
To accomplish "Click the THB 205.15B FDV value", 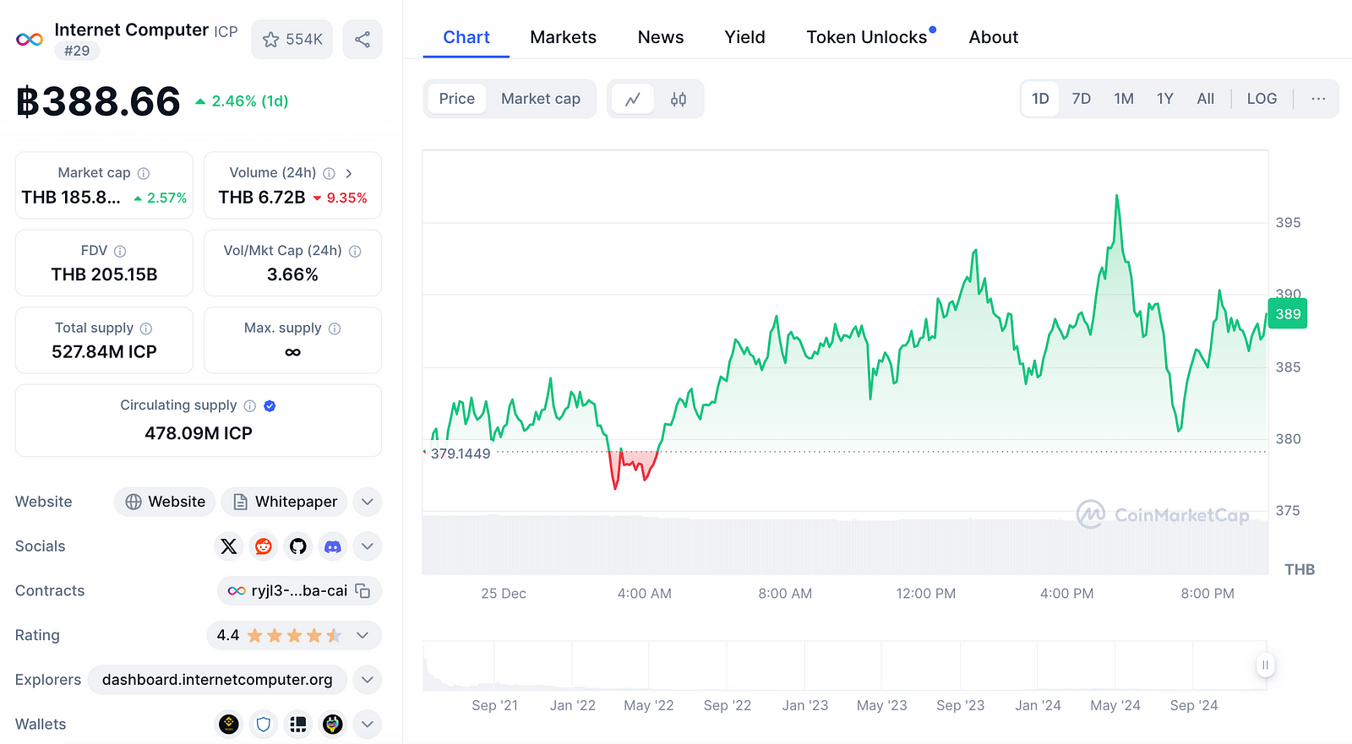I will pyautogui.click(x=104, y=274).
